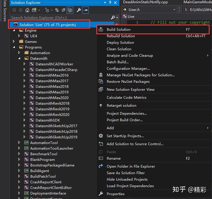The image size is (212, 199).
Task: Switch to DeadAnimStaticNotify.cpp tab
Action: pos(145,2)
